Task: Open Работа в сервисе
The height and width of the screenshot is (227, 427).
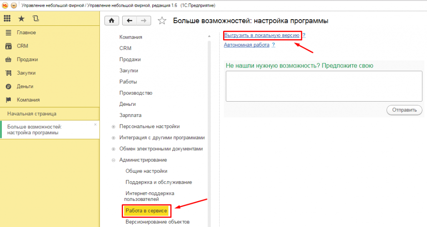Action: click(146, 211)
